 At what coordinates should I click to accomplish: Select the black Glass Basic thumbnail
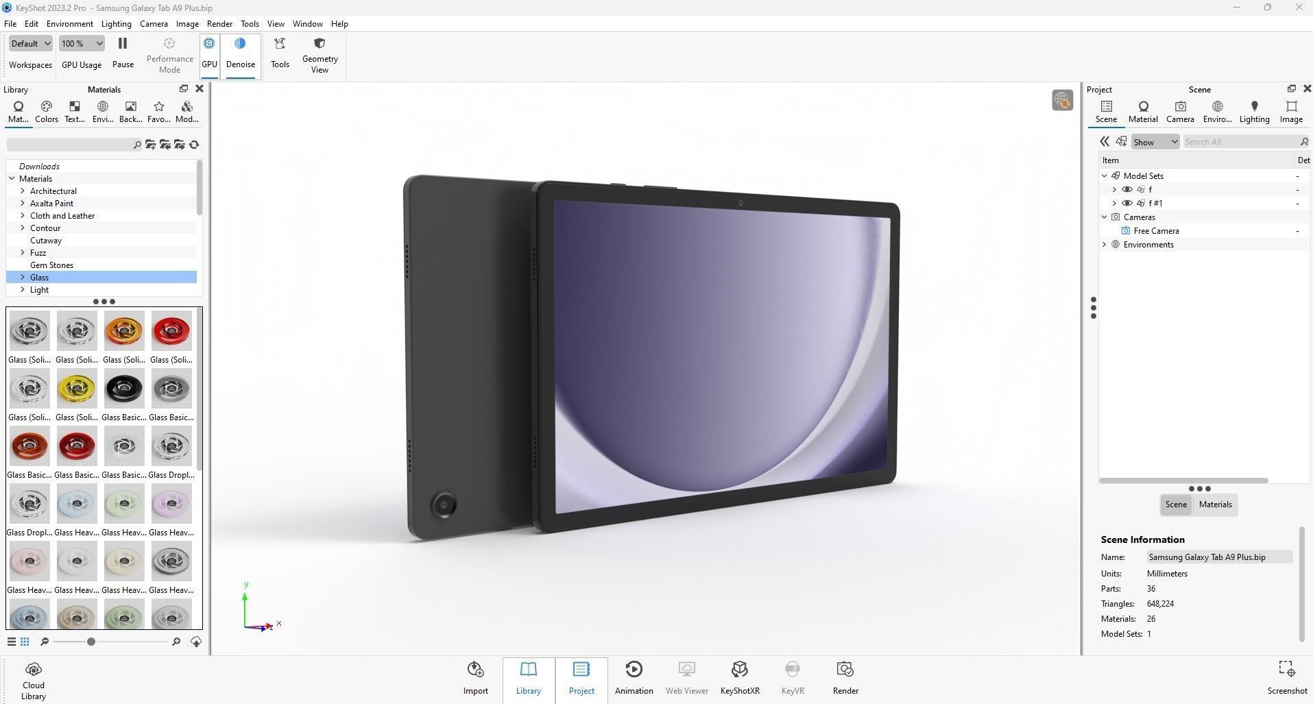pyautogui.click(x=123, y=389)
